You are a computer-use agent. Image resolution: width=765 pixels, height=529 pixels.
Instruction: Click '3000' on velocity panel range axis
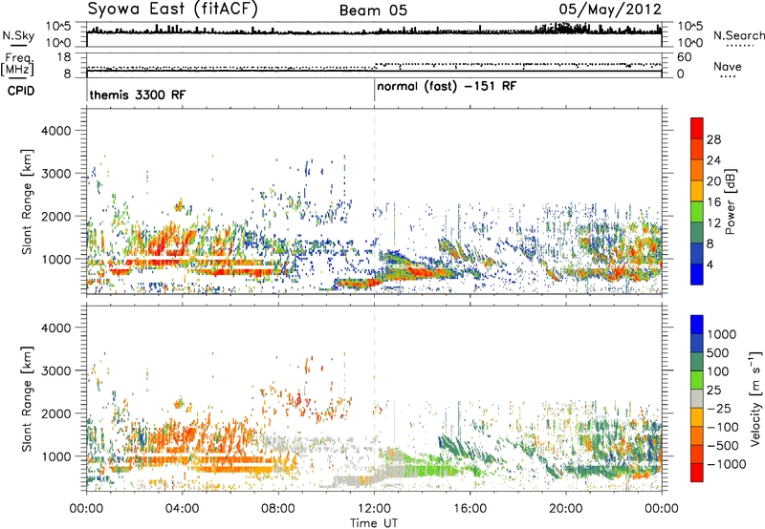pos(55,370)
